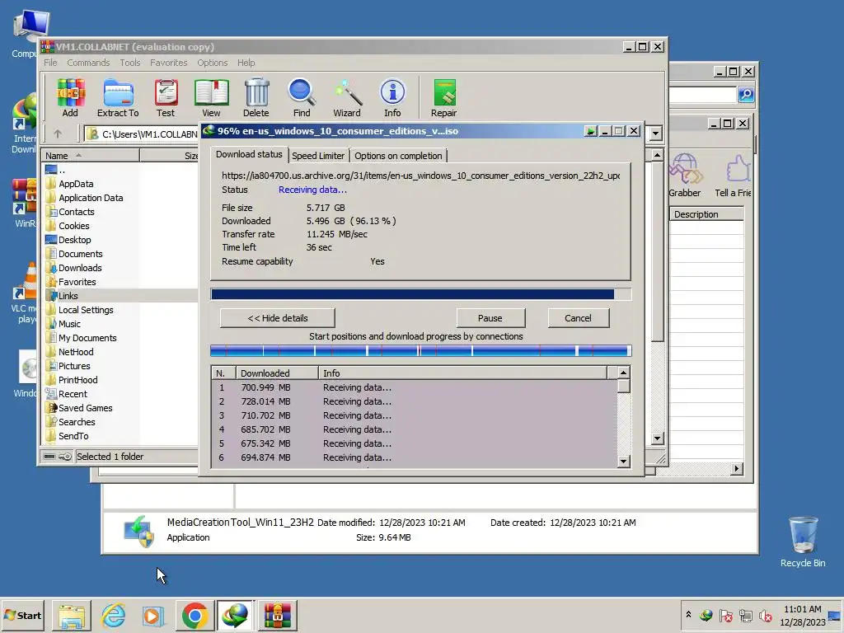The width and height of the screenshot is (844, 633).
Task: Click the muted volume tray icon
Action: [x=765, y=615]
